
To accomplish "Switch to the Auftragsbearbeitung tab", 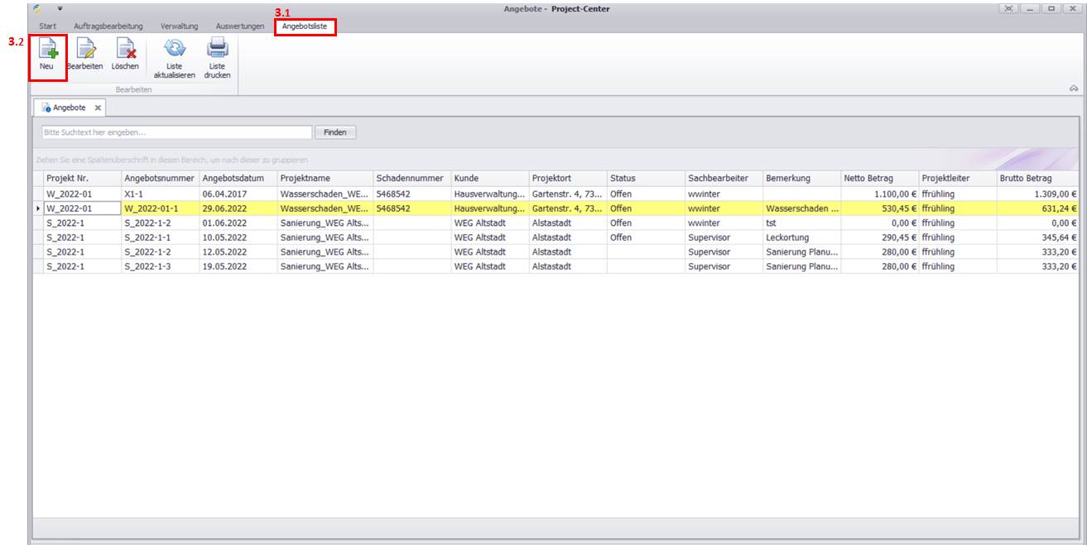I will coord(108,26).
